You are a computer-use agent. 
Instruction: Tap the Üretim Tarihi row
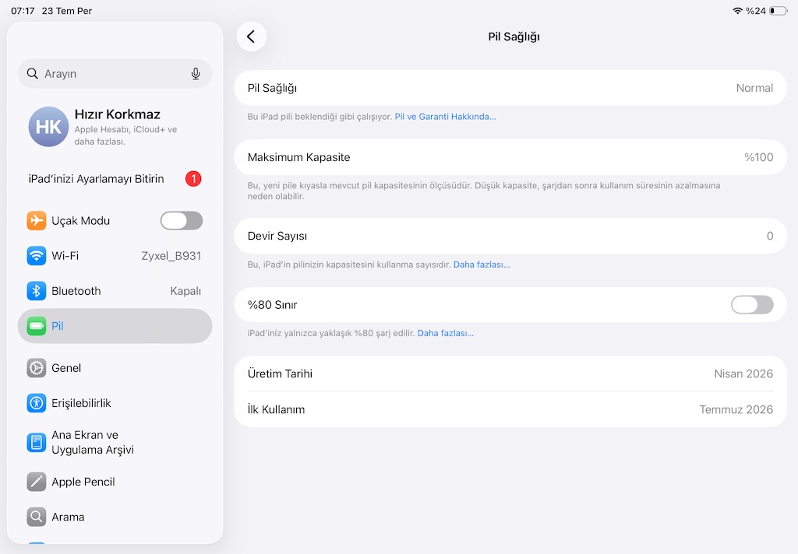[x=510, y=373]
